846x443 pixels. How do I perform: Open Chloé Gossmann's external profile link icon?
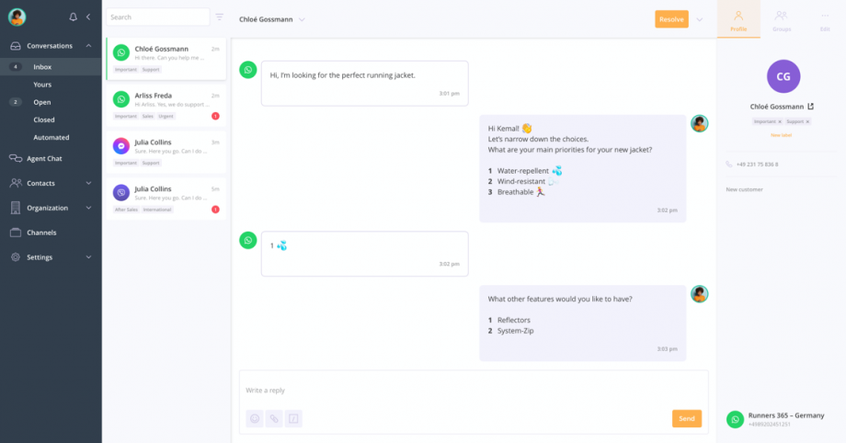click(810, 107)
